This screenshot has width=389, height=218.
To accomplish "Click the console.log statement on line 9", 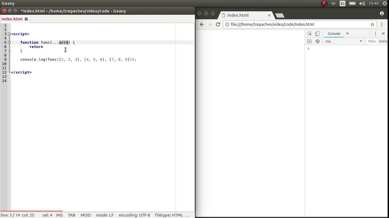I will click(78, 59).
